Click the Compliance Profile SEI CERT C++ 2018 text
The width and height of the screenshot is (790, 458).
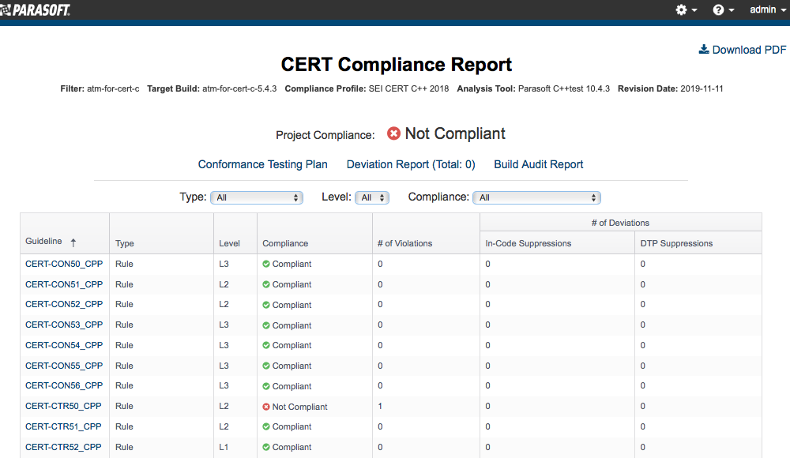[x=367, y=88]
